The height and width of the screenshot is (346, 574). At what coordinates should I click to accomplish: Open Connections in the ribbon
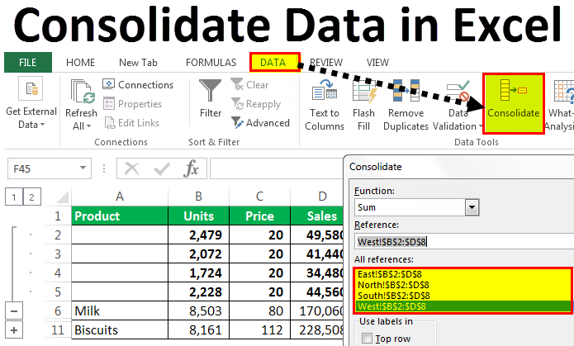click(138, 84)
